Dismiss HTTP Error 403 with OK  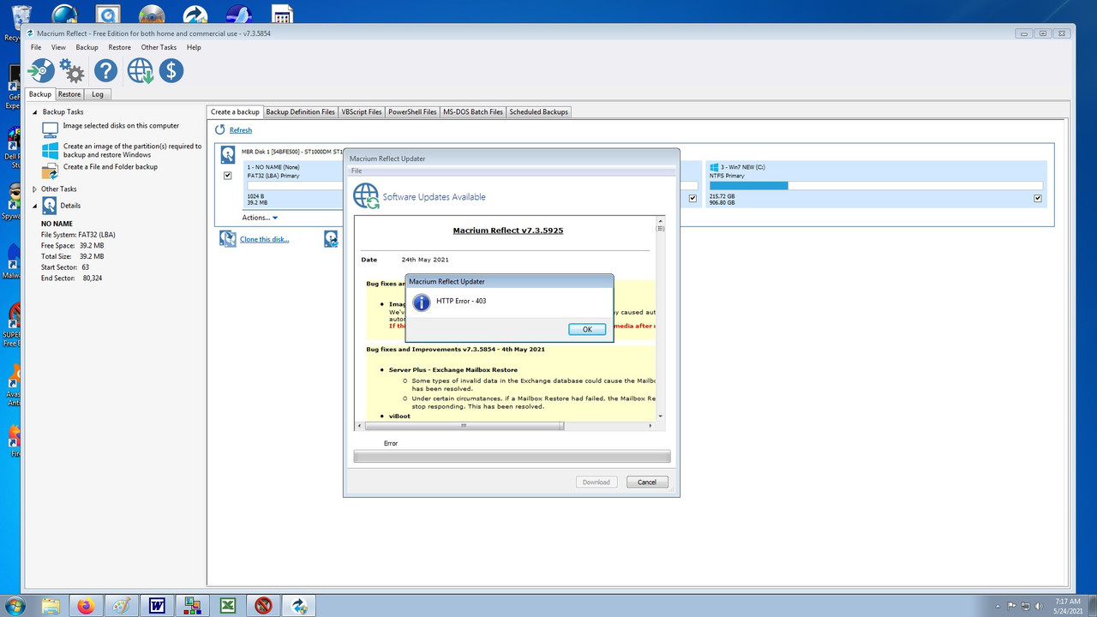[587, 329]
